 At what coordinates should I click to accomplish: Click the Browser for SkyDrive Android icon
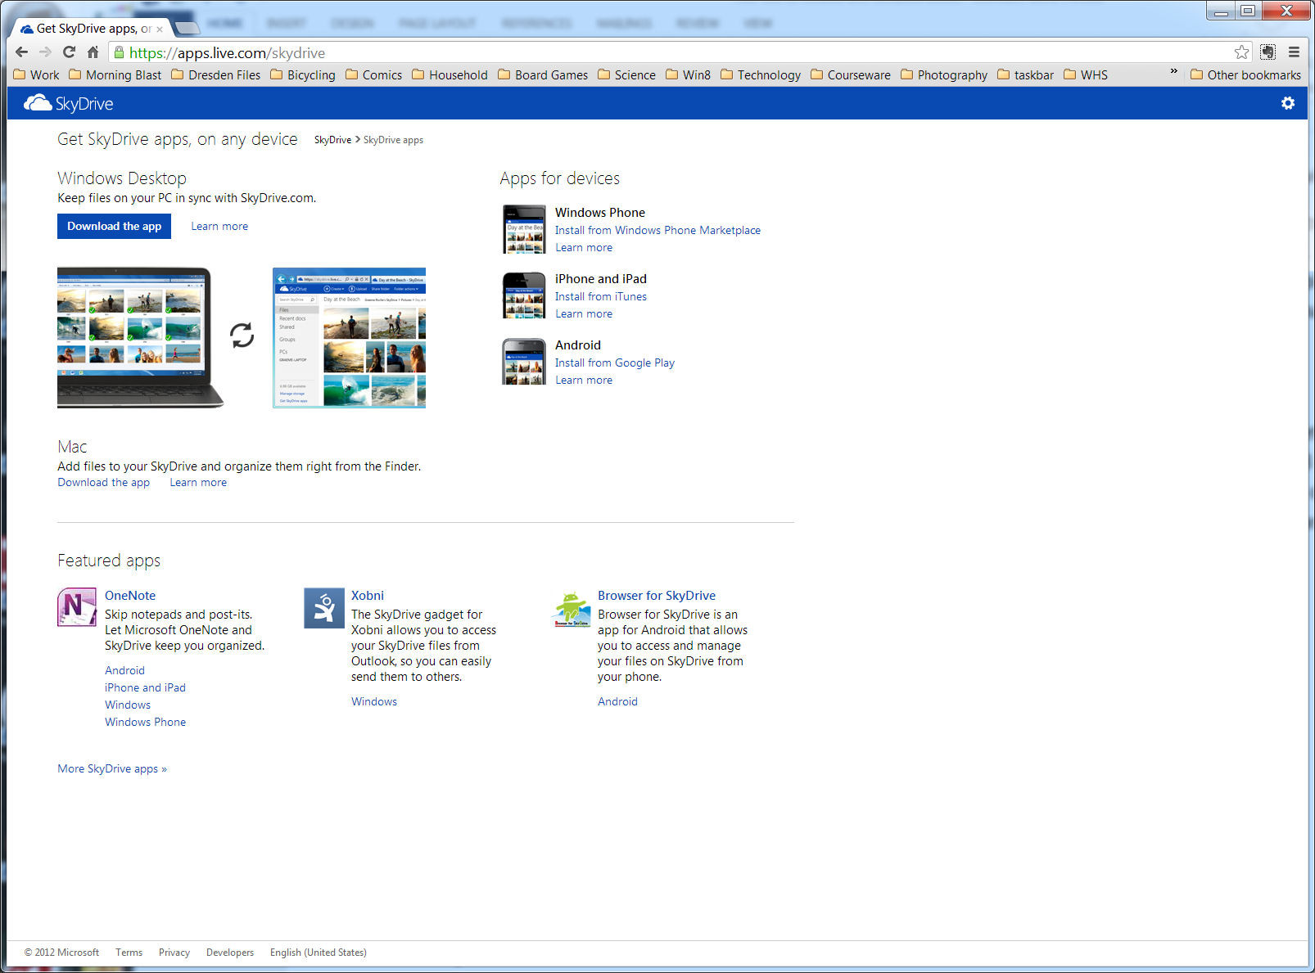click(572, 609)
